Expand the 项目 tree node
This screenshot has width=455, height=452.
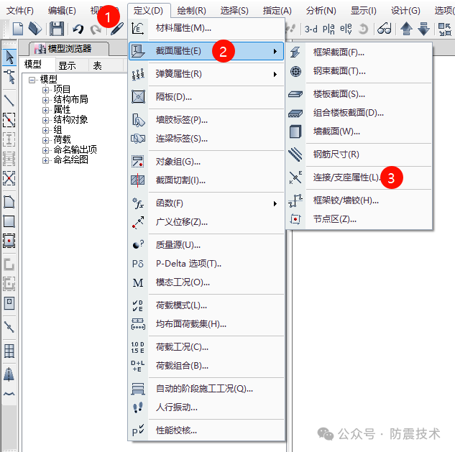(45, 90)
